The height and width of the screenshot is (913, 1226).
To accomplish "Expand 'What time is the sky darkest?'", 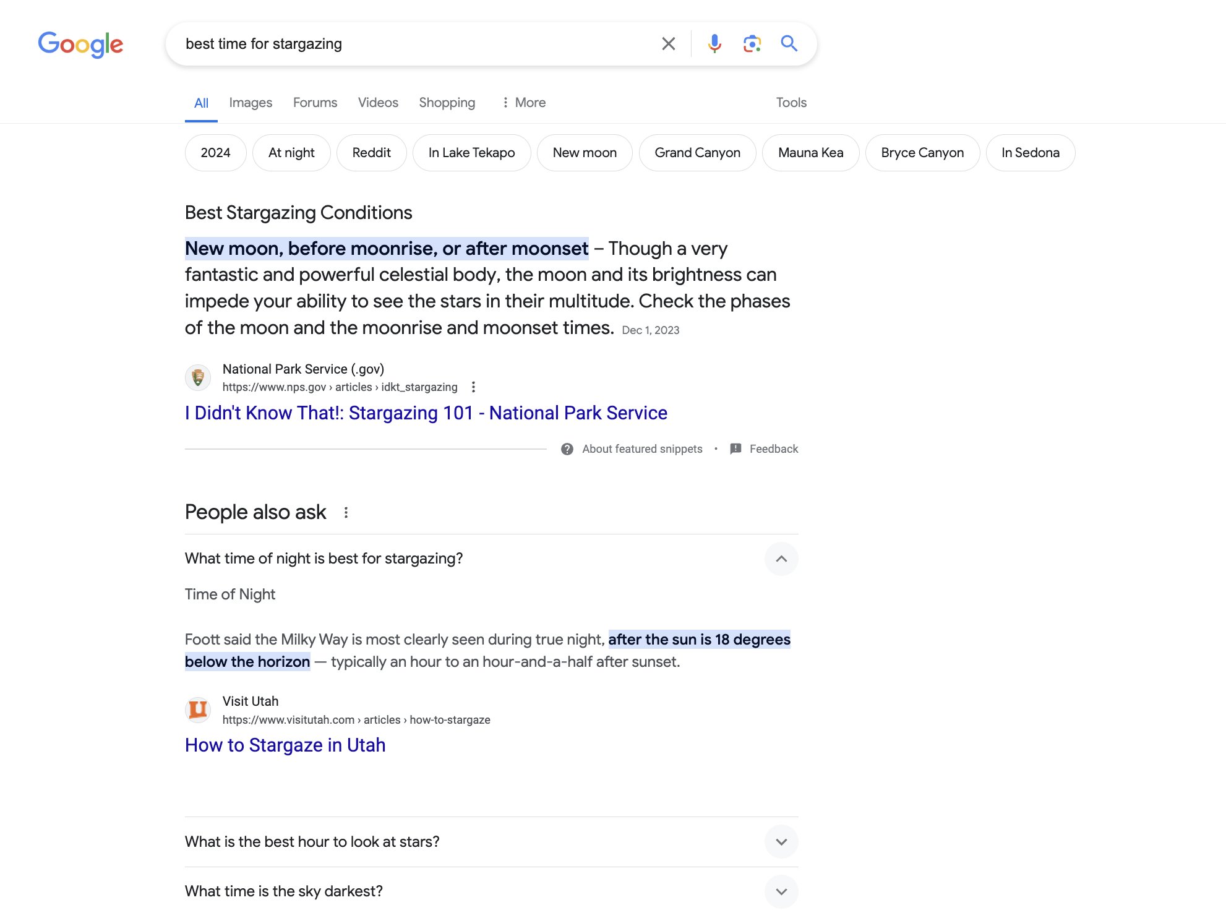I will click(781, 891).
